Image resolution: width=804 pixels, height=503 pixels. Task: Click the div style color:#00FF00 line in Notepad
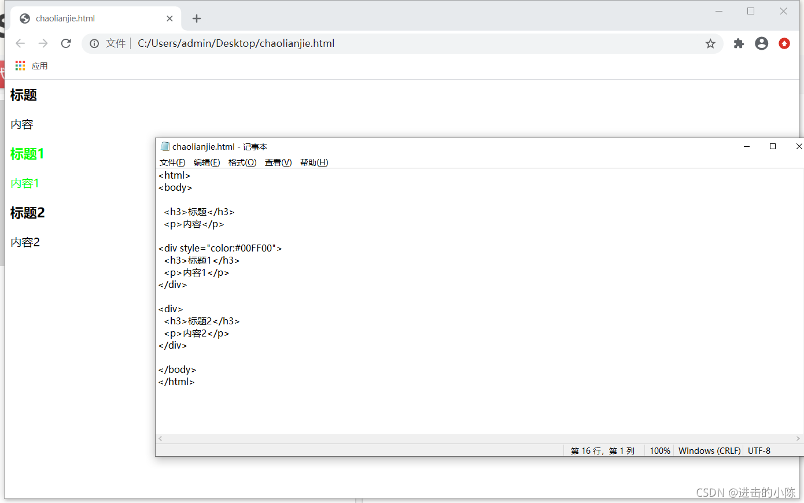(220, 248)
